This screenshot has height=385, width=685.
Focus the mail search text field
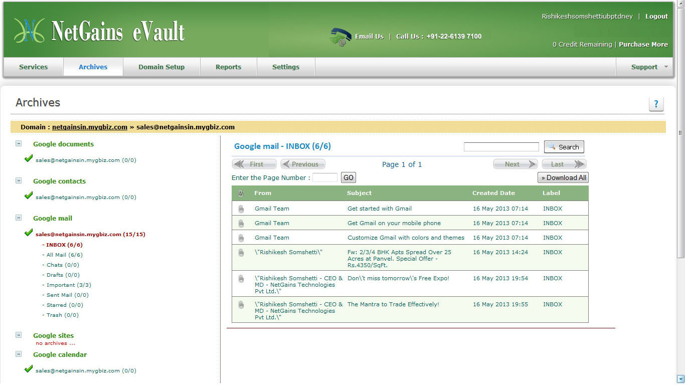[x=501, y=147]
